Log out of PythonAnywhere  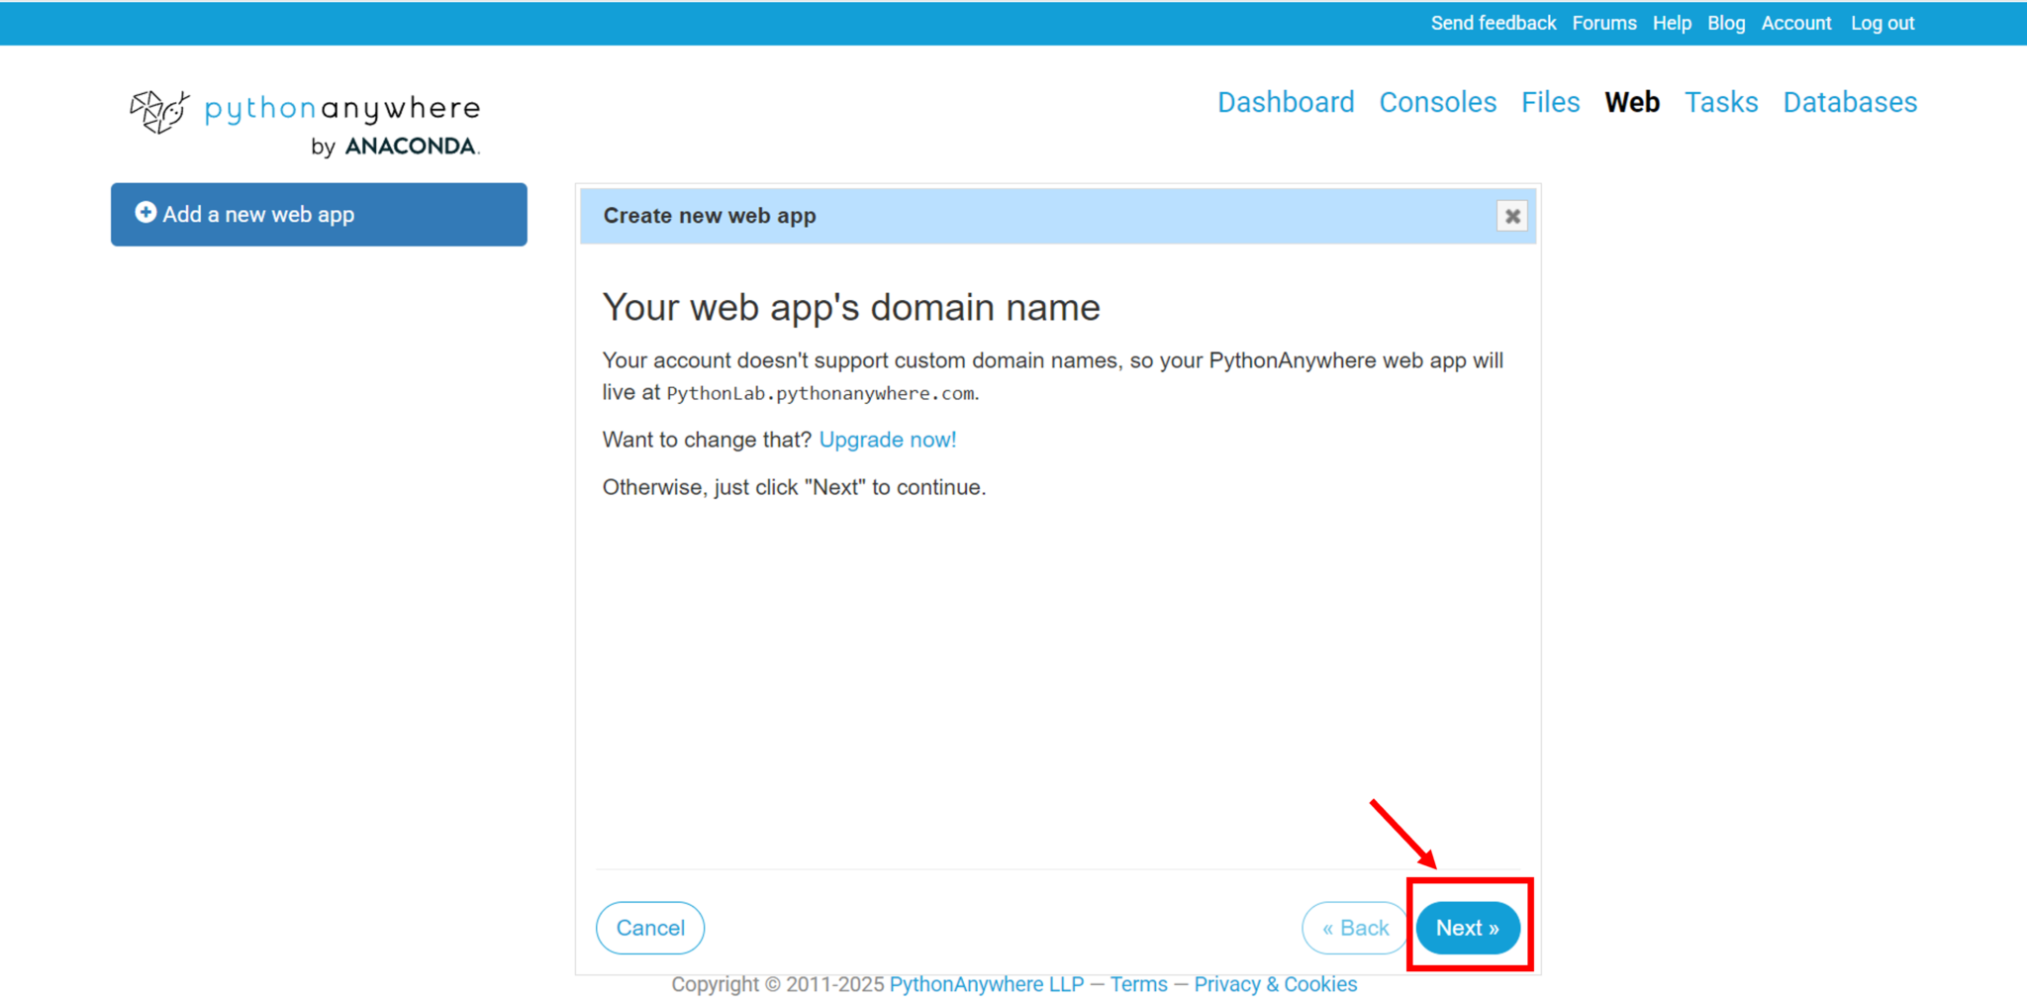click(1882, 23)
